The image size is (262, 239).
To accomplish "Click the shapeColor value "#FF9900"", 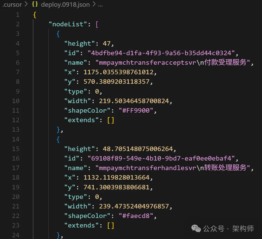I will click(136, 110).
